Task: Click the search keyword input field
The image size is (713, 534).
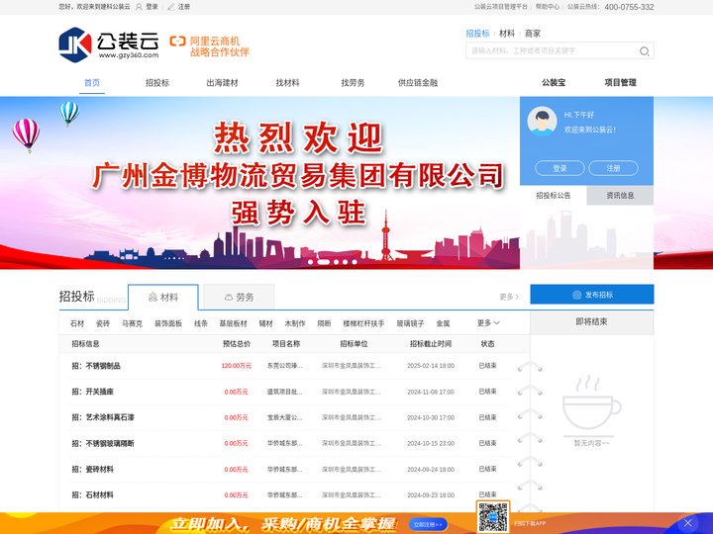Action: (552, 50)
